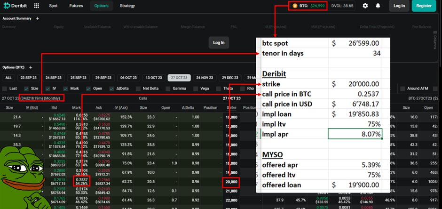Click the orange Bitcoin coin icon
This screenshot has height=209, width=442.
click(295, 6)
